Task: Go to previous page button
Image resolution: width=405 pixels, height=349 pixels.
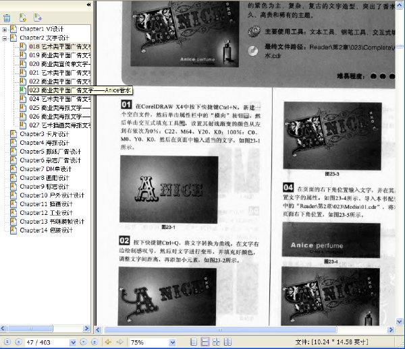Action: pos(18,342)
